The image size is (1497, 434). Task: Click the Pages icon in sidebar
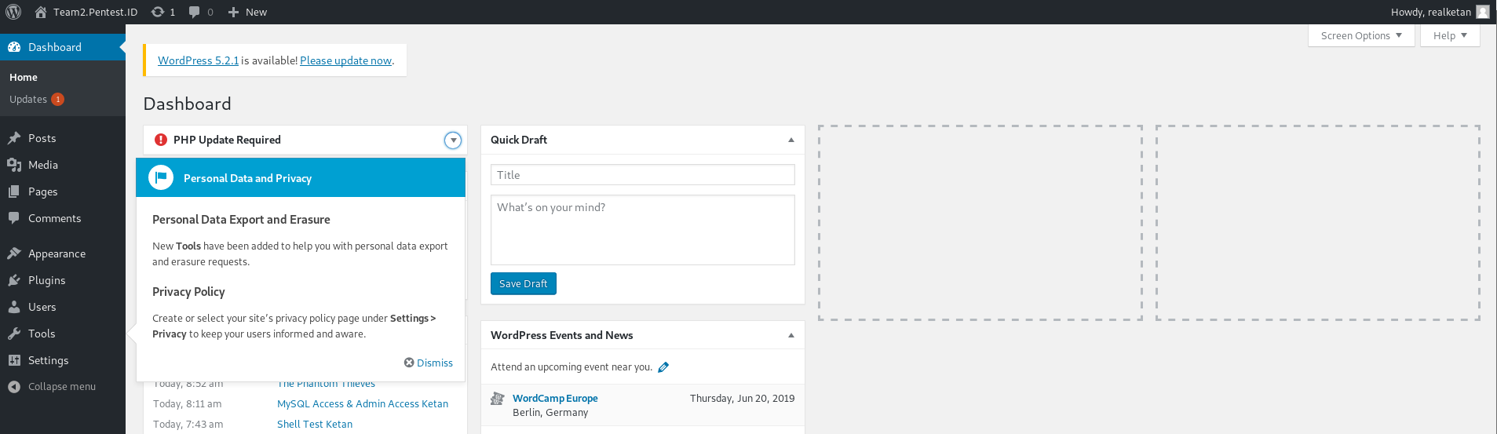tap(14, 191)
